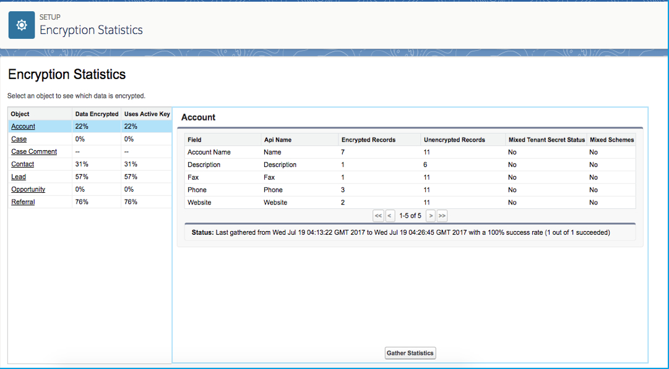669x369 pixels.
Task: Click the 76% Uses Active Key value for Referral
Action: pos(131,202)
